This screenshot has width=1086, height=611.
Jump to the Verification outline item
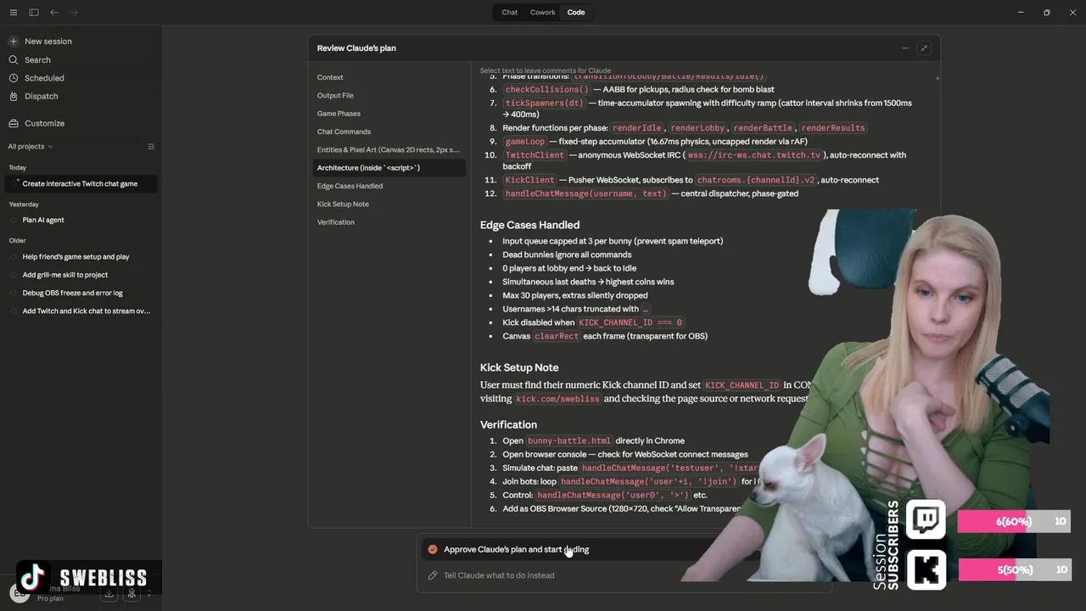(x=336, y=222)
